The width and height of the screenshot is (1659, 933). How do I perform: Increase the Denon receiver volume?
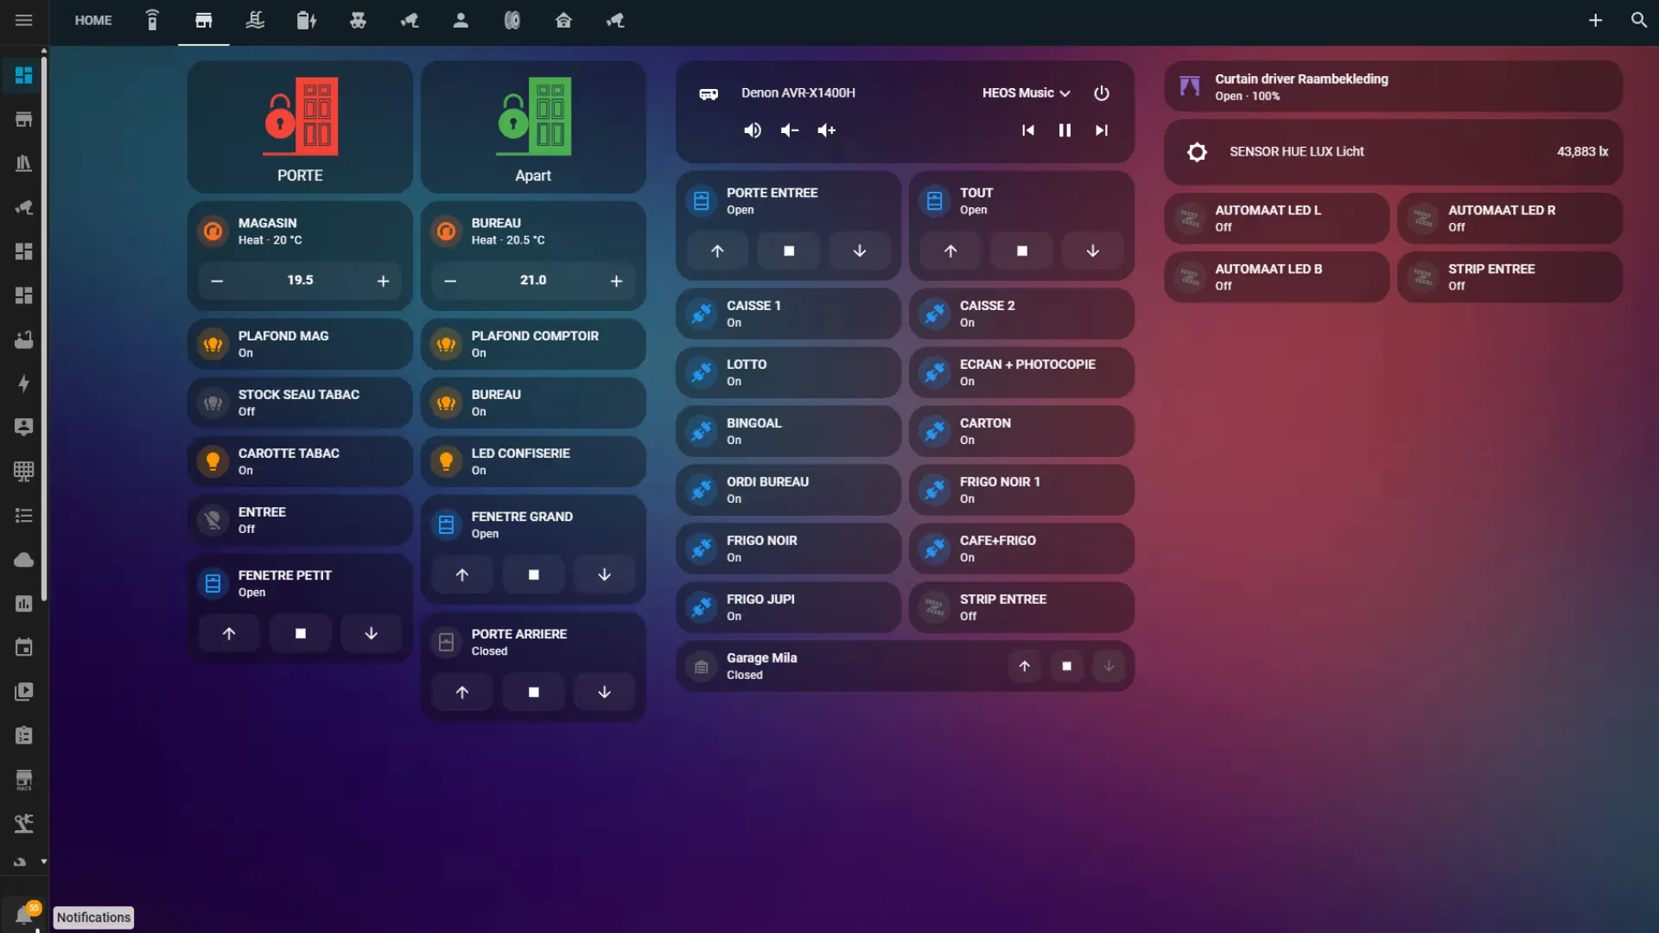(x=826, y=130)
